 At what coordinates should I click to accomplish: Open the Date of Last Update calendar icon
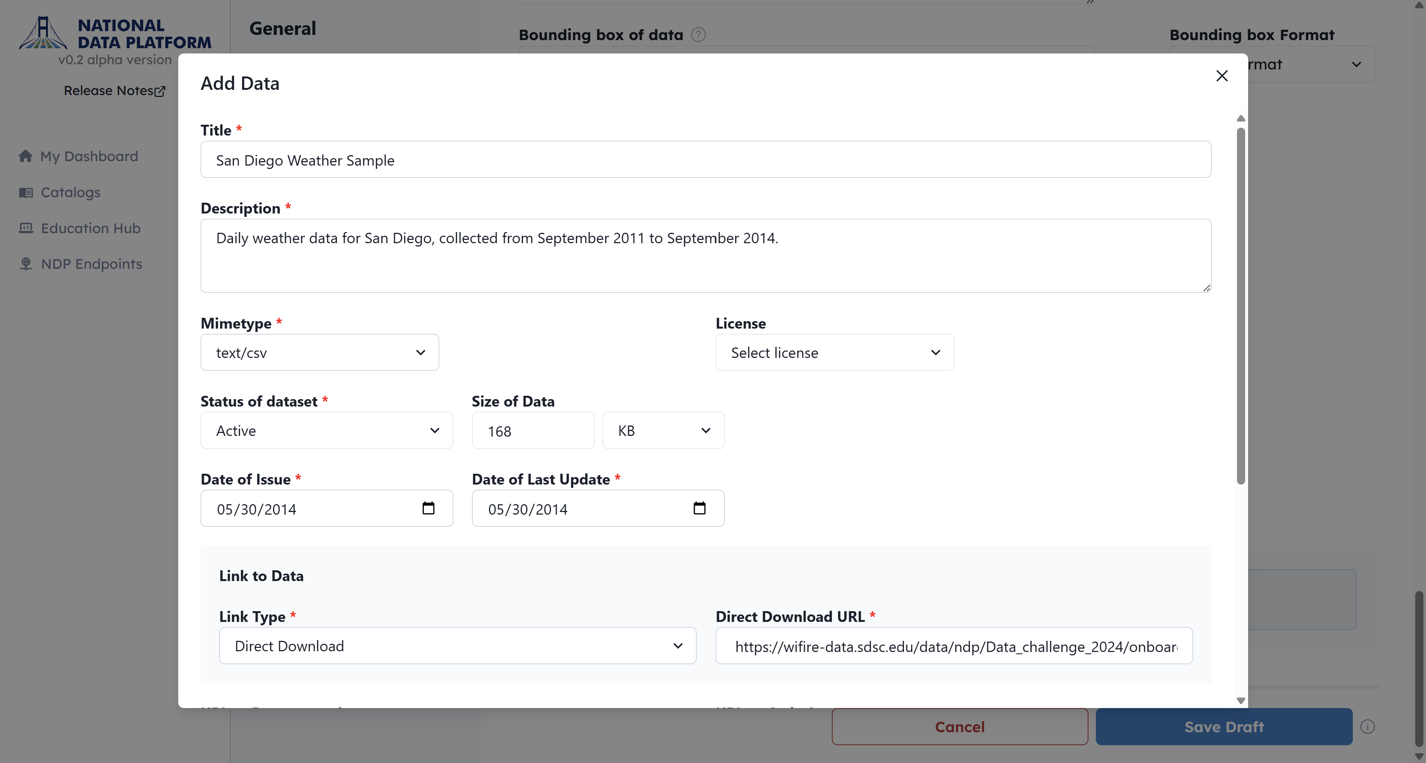[x=699, y=508]
